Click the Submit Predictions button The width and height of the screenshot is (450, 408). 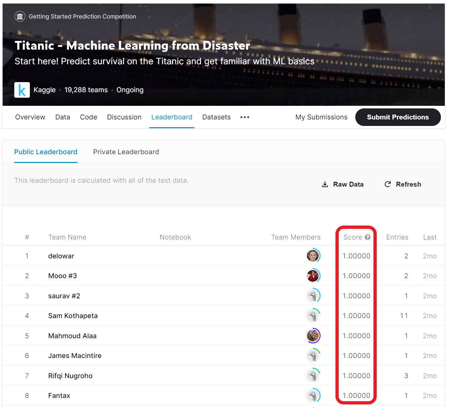pos(398,117)
